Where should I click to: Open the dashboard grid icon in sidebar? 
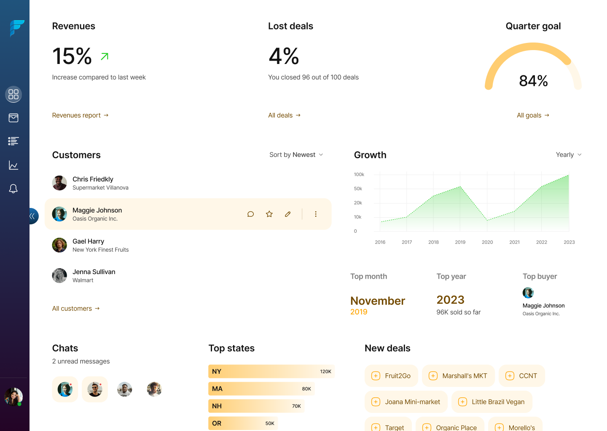(13, 94)
